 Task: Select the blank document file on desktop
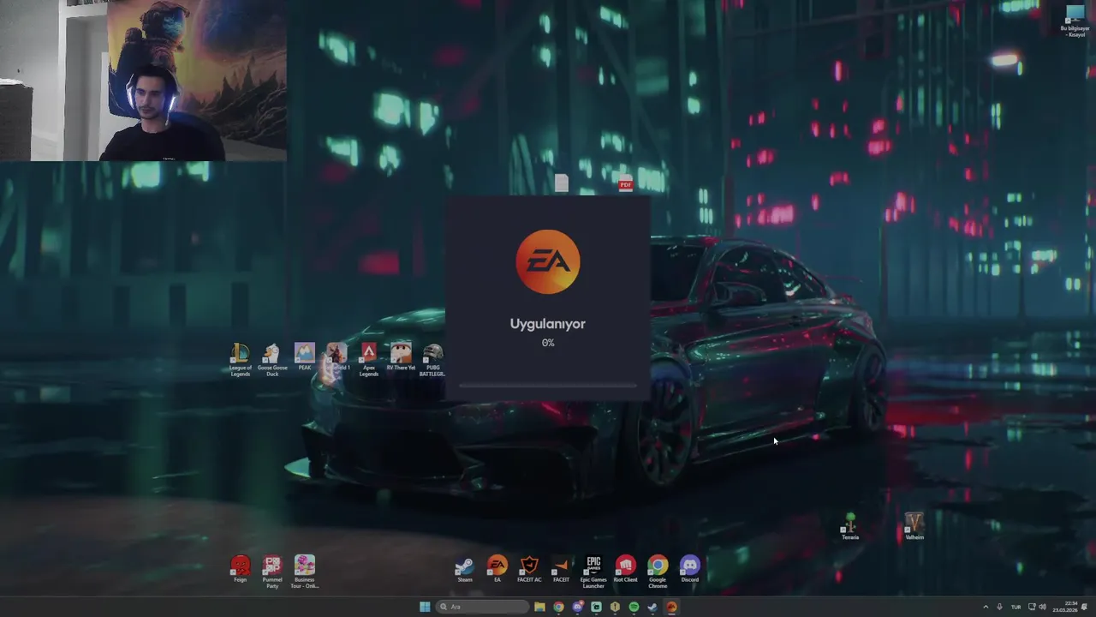[x=561, y=183]
